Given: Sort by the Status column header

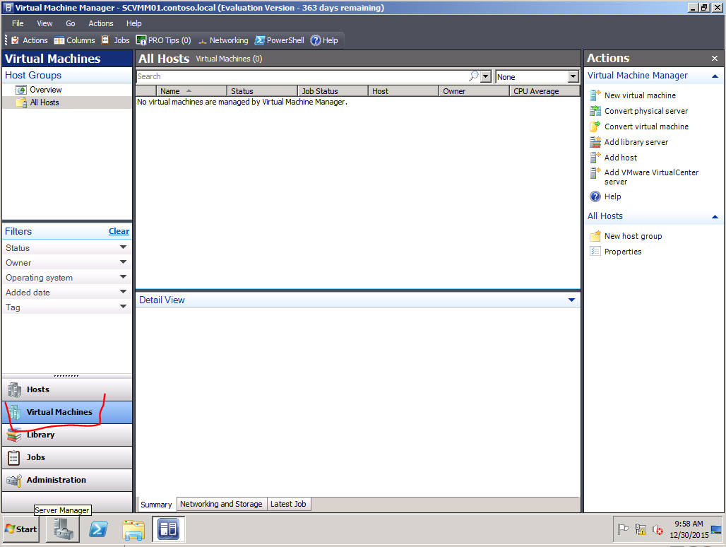Looking at the screenshot, I should pos(262,91).
